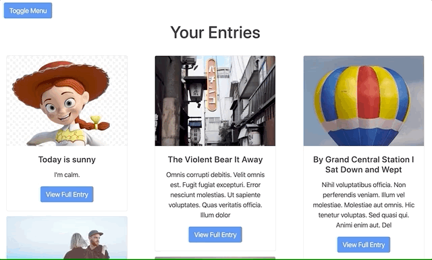Image resolution: width=432 pixels, height=260 pixels.
Task: Select the I'm calm. entry text
Action: (x=67, y=175)
